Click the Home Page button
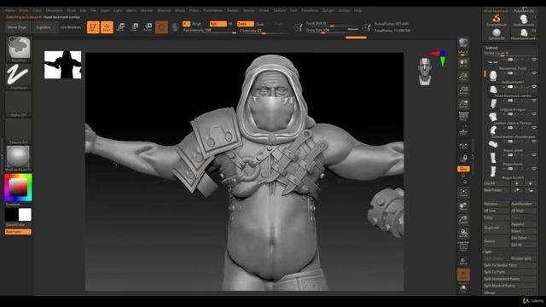The width and height of the screenshot is (546, 307). (x=17, y=27)
